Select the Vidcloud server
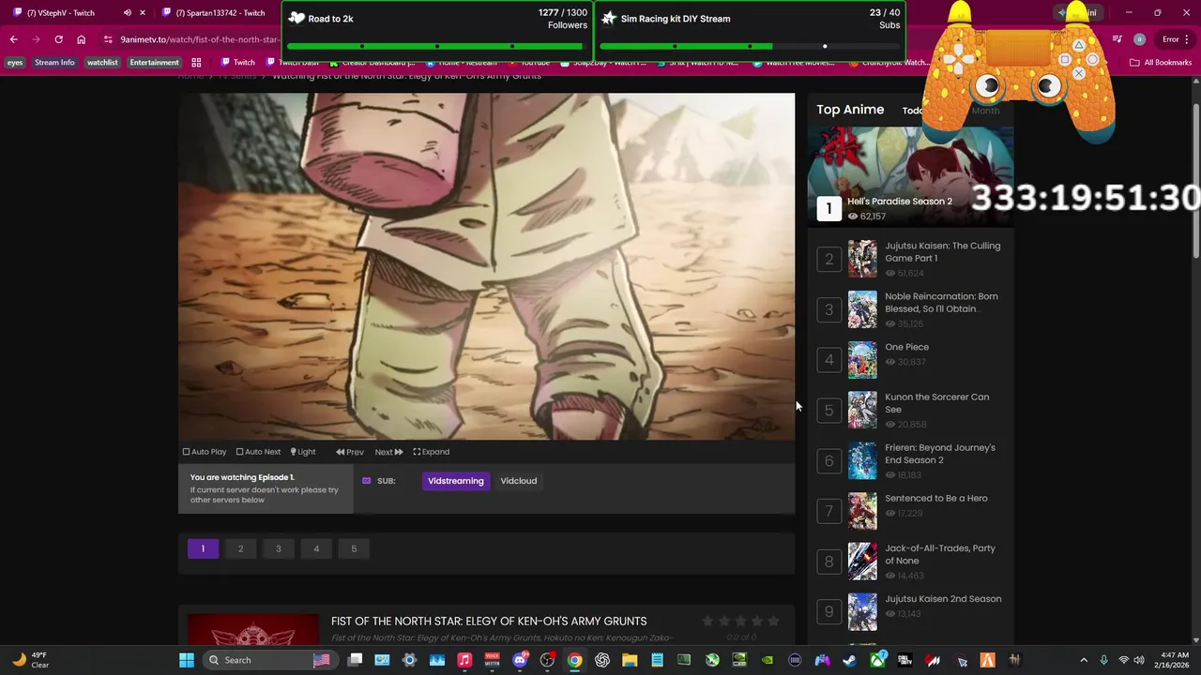Image resolution: width=1201 pixels, height=675 pixels. coord(519,481)
